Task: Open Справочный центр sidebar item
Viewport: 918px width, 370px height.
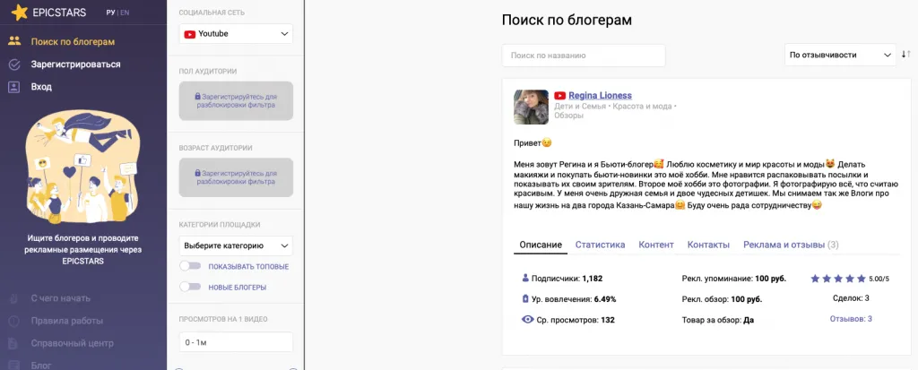Action: pyautogui.click(x=72, y=343)
